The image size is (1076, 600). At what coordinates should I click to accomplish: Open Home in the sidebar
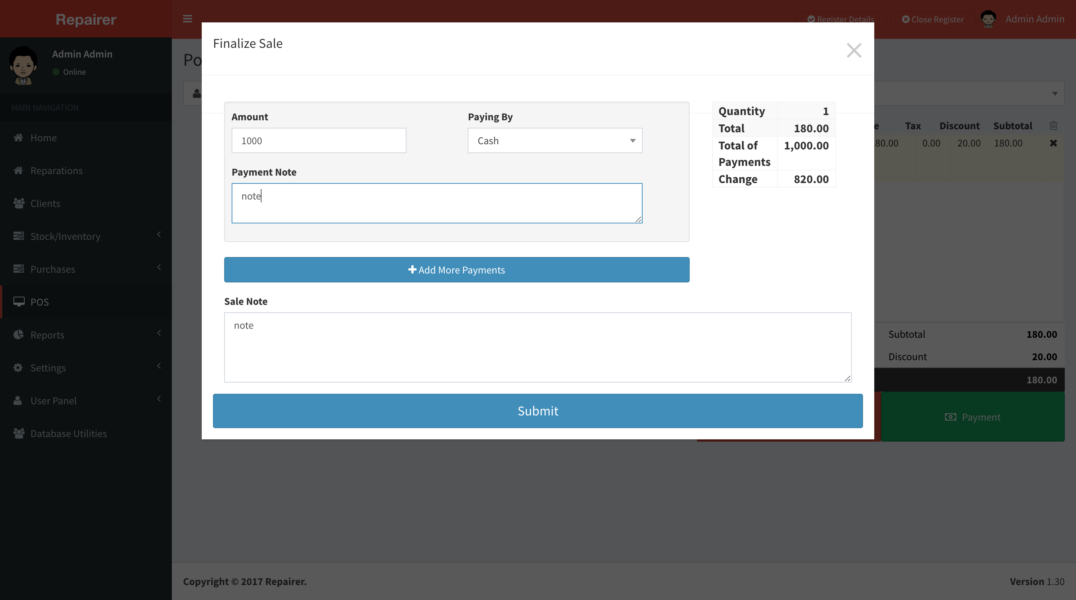coord(86,137)
